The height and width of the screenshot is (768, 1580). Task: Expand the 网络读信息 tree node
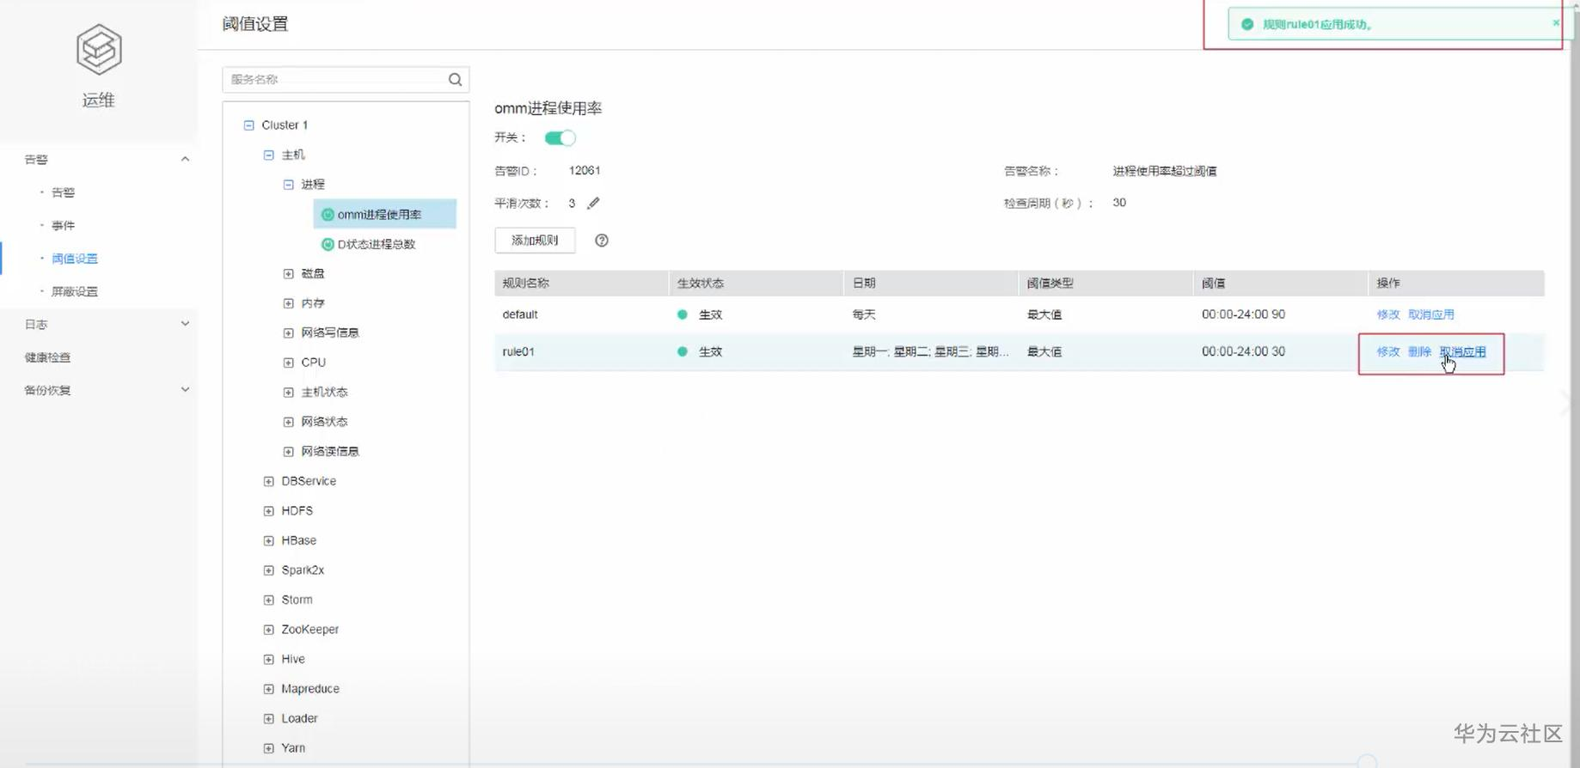coord(288,452)
